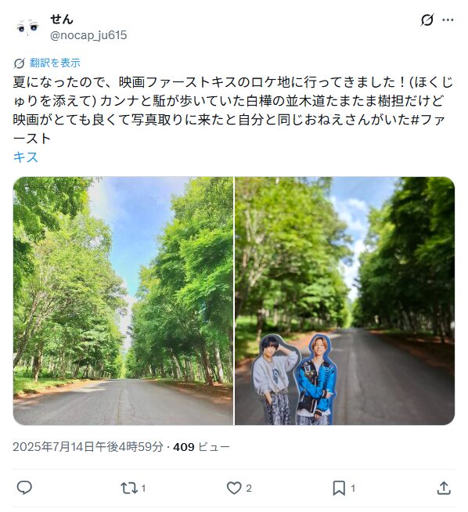Open the reply comment icon
This screenshot has width=468, height=512.
pyautogui.click(x=24, y=488)
